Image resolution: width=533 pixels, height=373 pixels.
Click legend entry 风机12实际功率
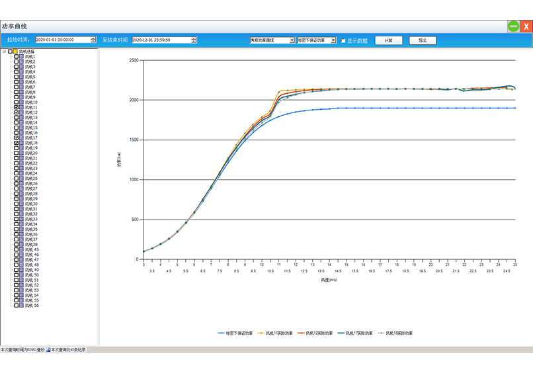pos(315,333)
